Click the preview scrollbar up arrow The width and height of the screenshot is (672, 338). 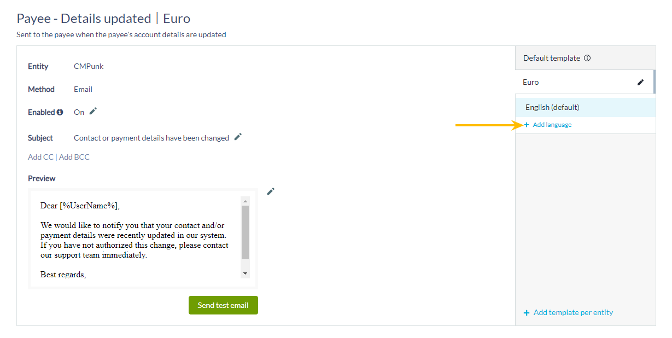pyautogui.click(x=245, y=201)
